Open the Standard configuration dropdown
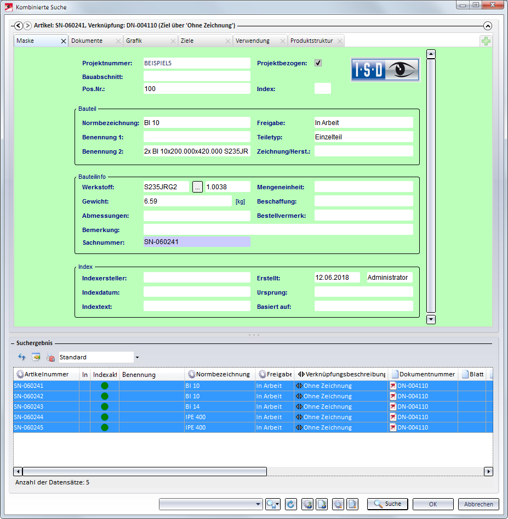508x519 pixels. 136,358
